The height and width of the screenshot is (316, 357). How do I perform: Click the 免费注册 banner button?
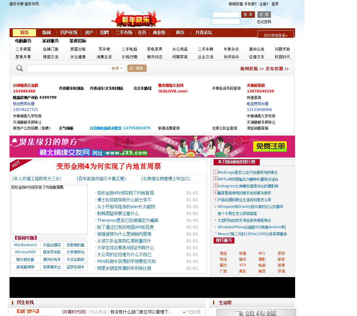click(271, 146)
